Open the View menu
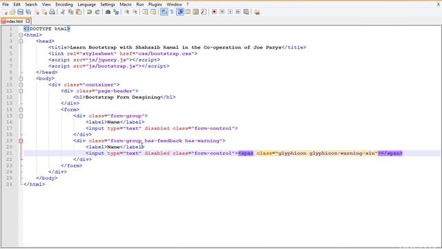 46,5
